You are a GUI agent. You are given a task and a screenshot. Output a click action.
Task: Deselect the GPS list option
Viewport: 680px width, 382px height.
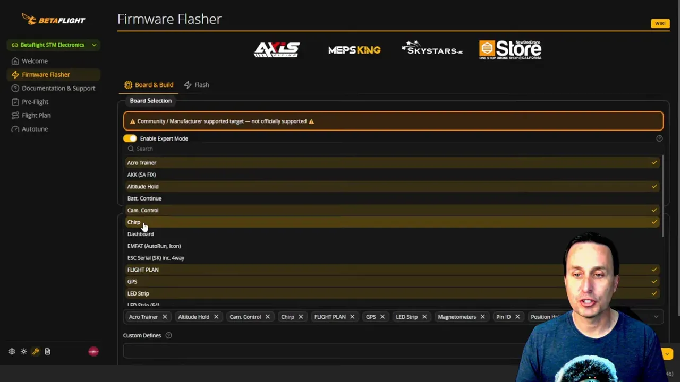point(393,282)
